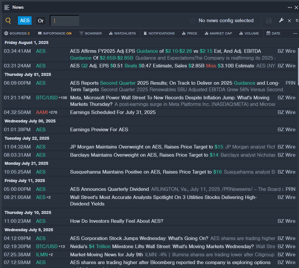The image size is (299, 268).
Task: Open the Date filter
Action: click(274, 33)
